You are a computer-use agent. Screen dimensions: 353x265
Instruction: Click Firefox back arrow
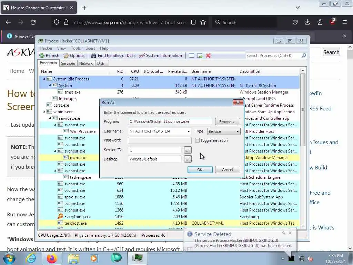coord(8,22)
